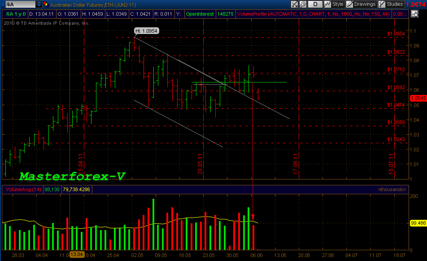427x261 pixels.
Task: Click the $1.0474 level label
Action: (x=396, y=105)
